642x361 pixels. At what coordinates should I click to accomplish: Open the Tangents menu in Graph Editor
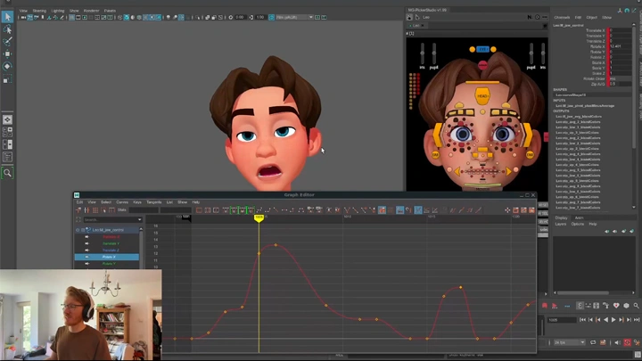click(154, 202)
